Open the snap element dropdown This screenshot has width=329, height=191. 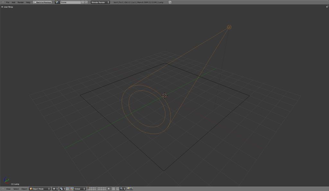click(x=122, y=189)
